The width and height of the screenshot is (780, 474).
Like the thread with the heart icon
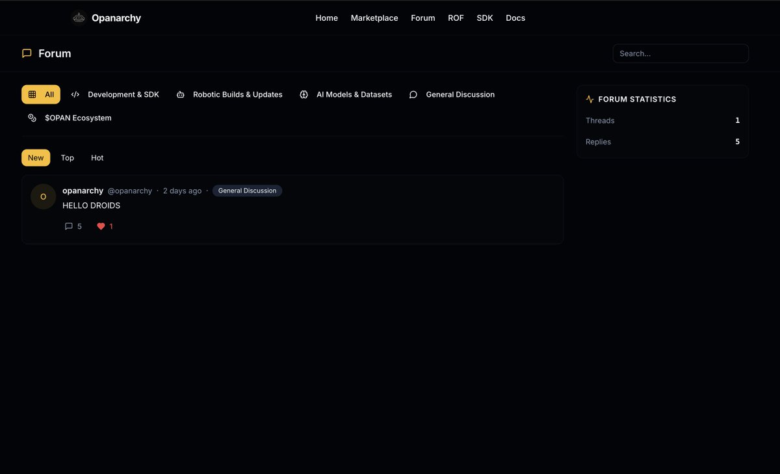pos(101,226)
